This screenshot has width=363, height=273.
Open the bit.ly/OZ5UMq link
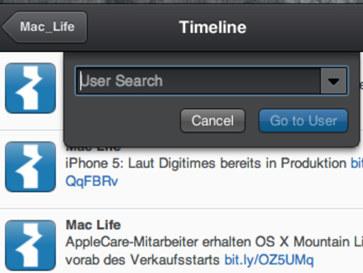[269, 260]
